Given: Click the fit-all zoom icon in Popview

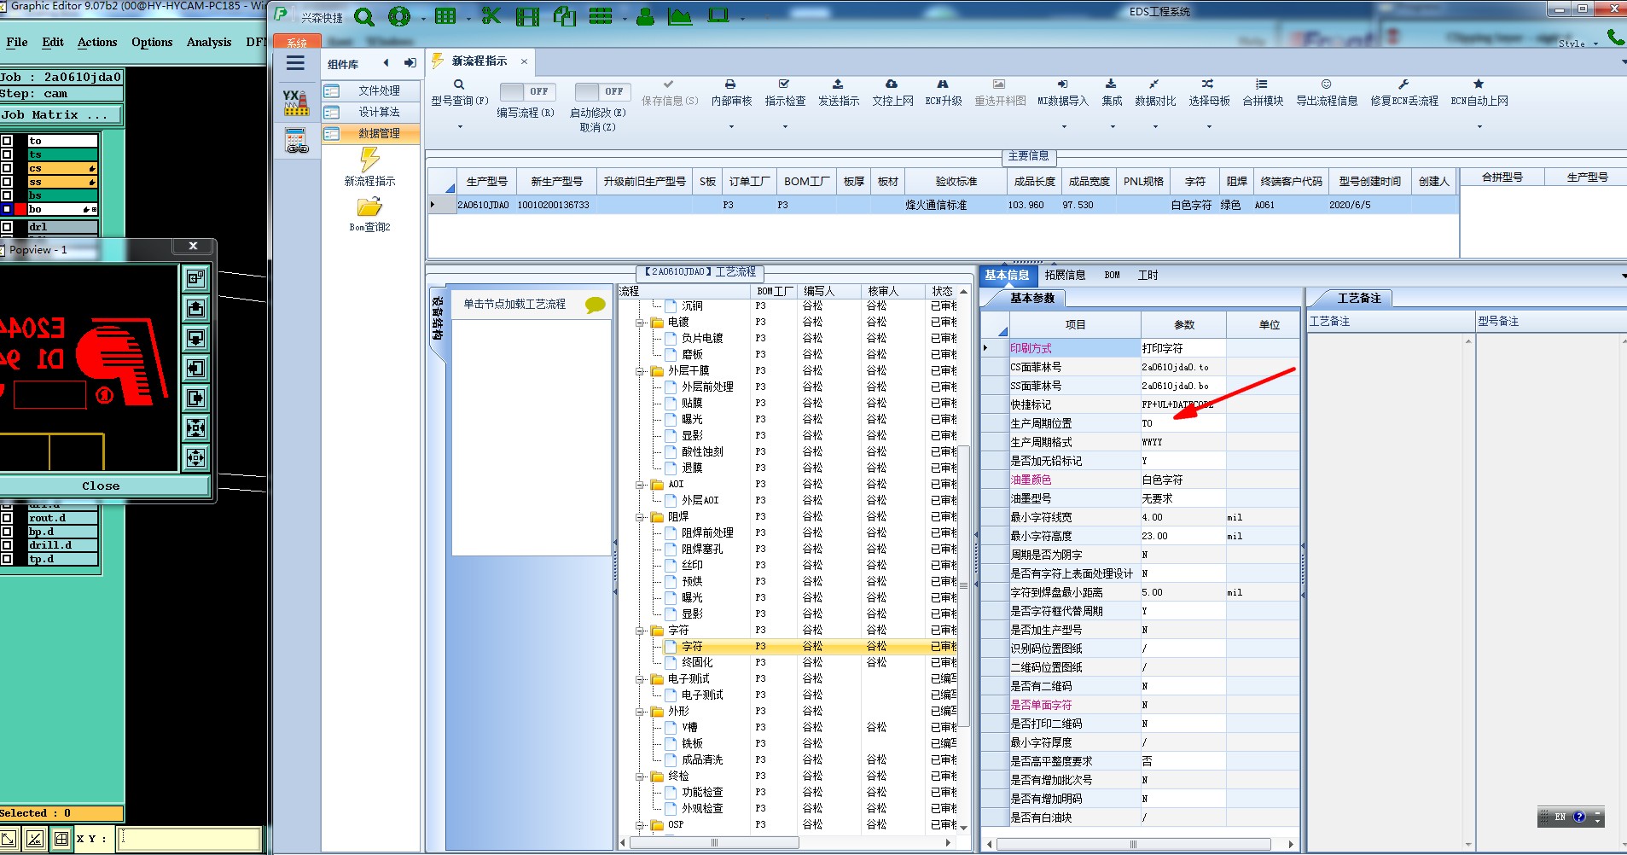Looking at the screenshot, I should pyautogui.click(x=195, y=427).
